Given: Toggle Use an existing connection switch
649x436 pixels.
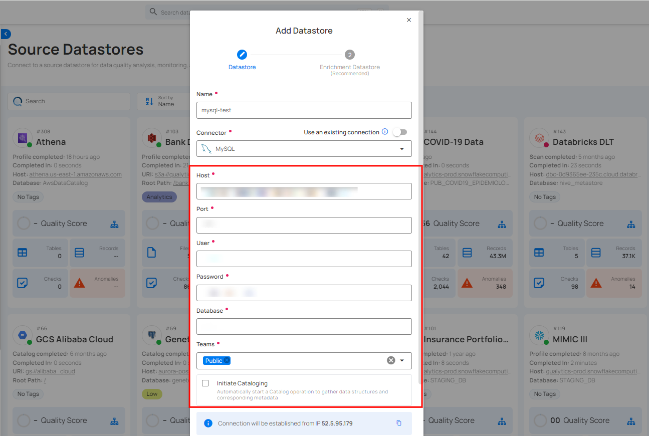Looking at the screenshot, I should 399,132.
